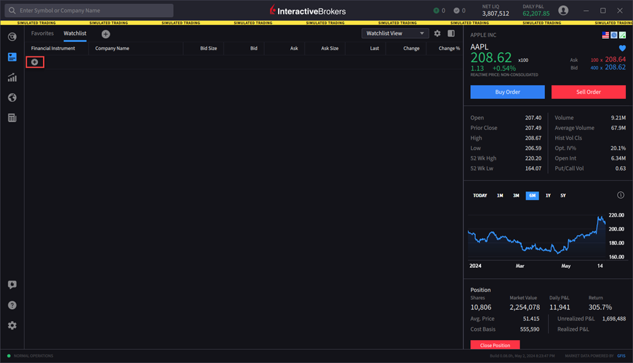The image size is (633, 363).
Task: Add a new watchlist tab with plus icon
Action: point(106,34)
